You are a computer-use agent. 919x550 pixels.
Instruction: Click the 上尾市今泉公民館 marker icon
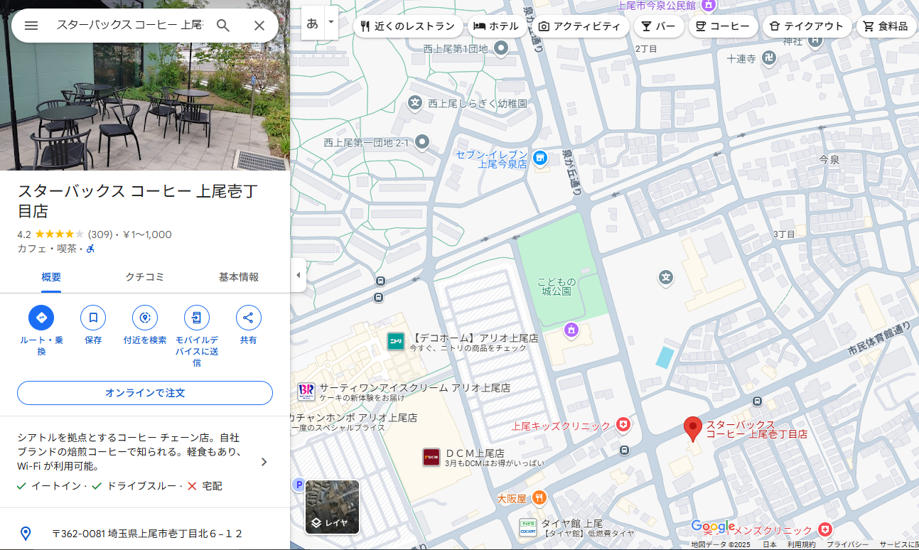coord(708,5)
